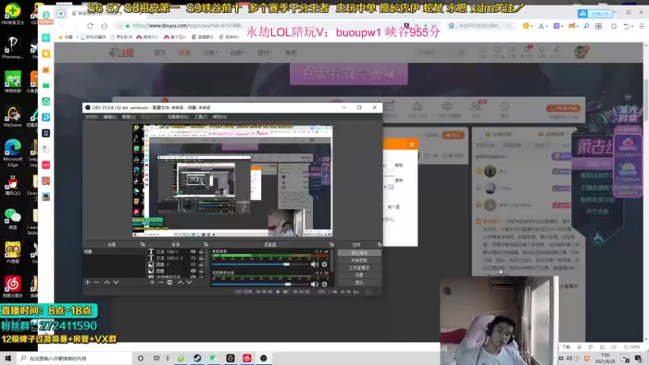Open the browser hamburger main menu
The width and height of the screenshot is (649, 365).
pos(642,26)
